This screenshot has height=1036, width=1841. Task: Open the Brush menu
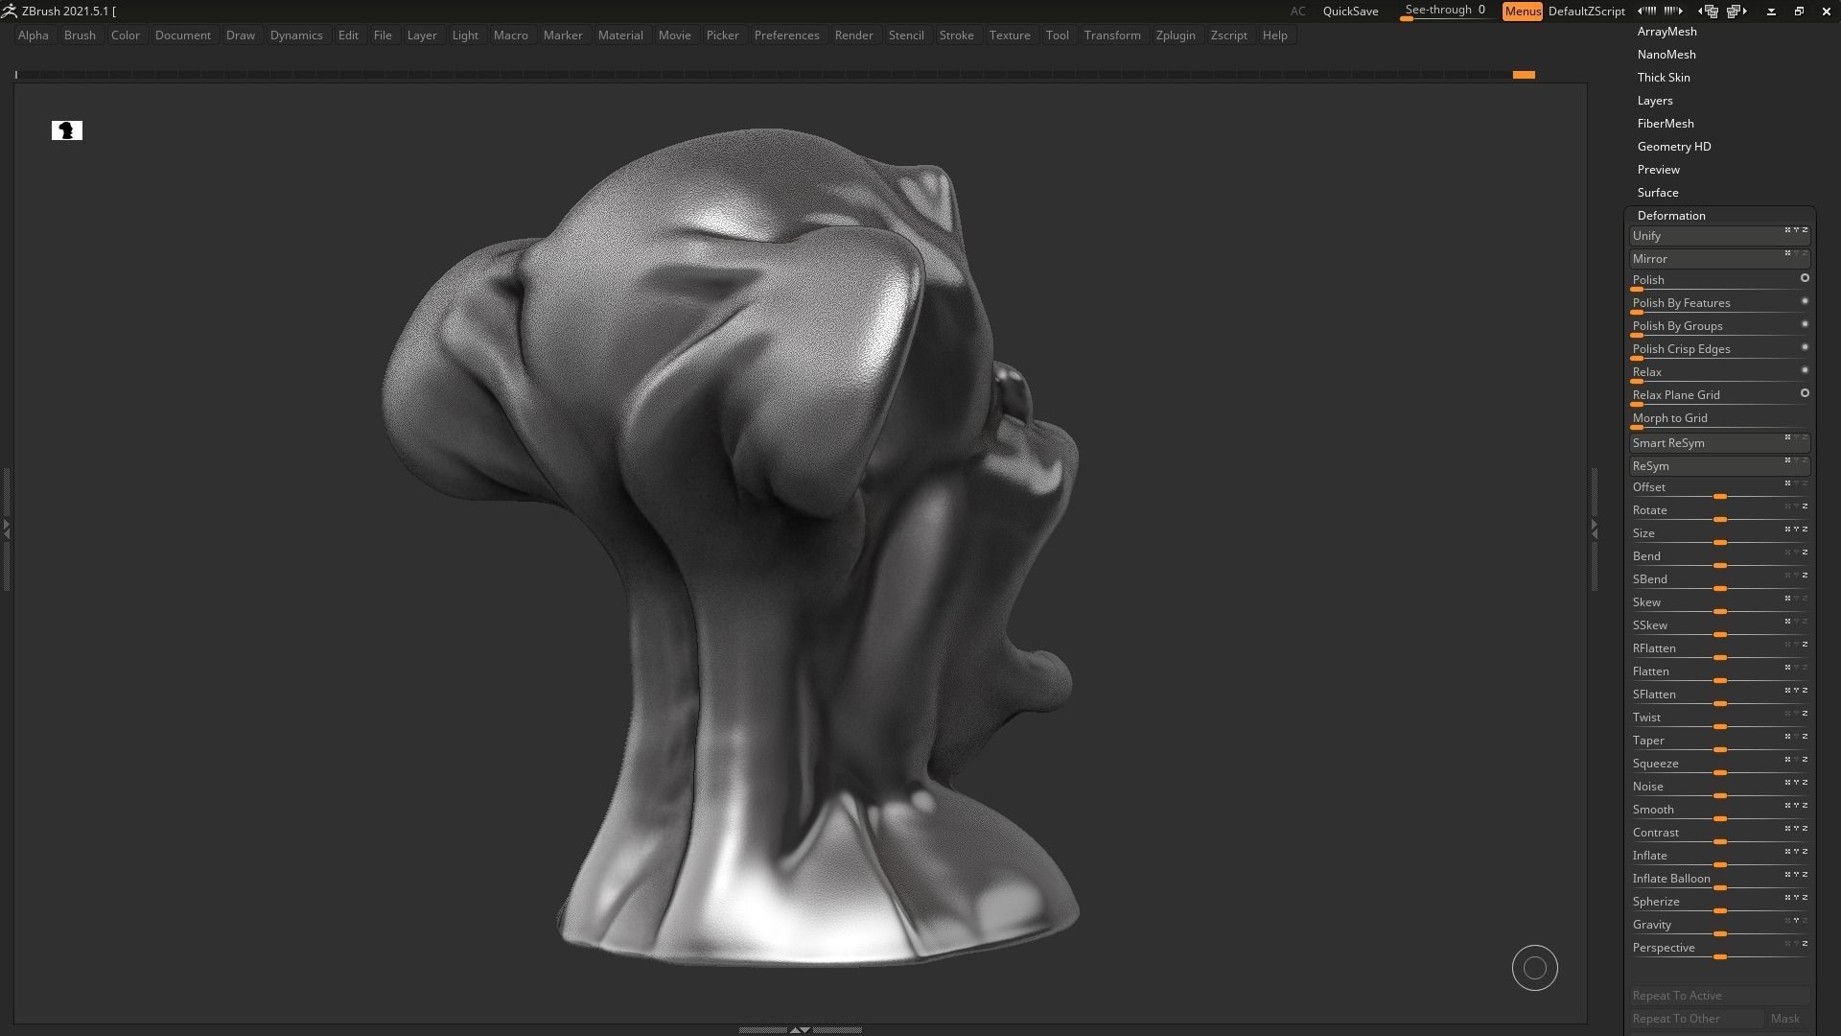point(80,35)
